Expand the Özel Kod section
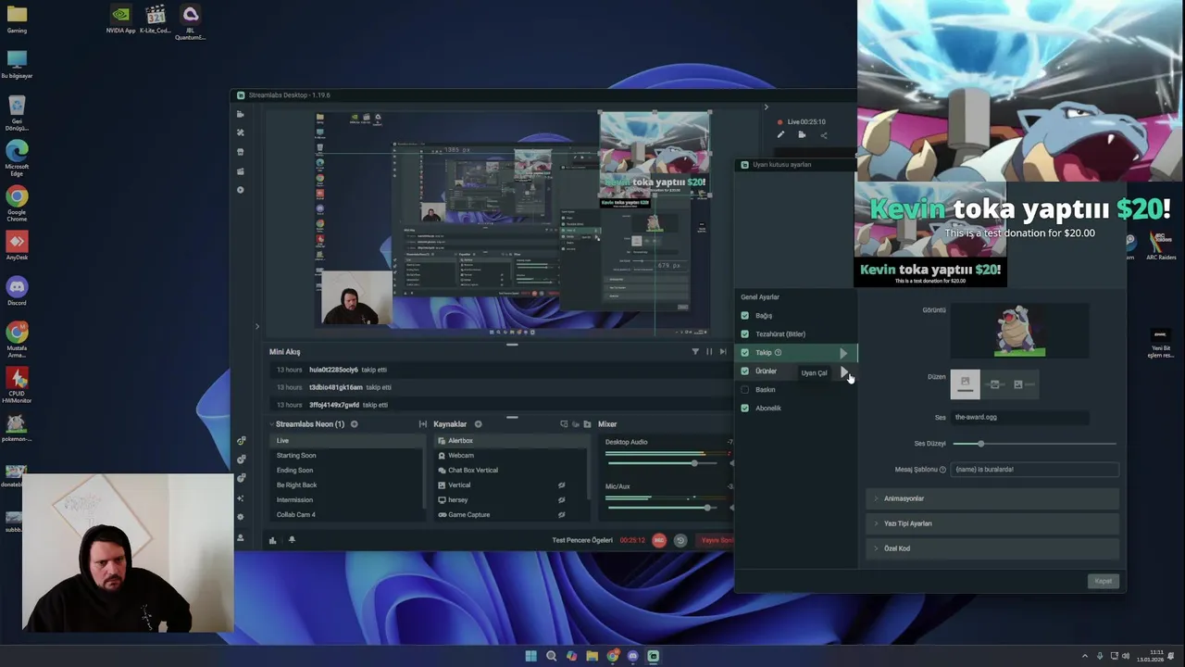 pos(992,548)
